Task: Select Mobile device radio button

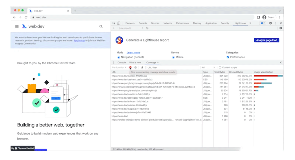Action: click(173, 57)
